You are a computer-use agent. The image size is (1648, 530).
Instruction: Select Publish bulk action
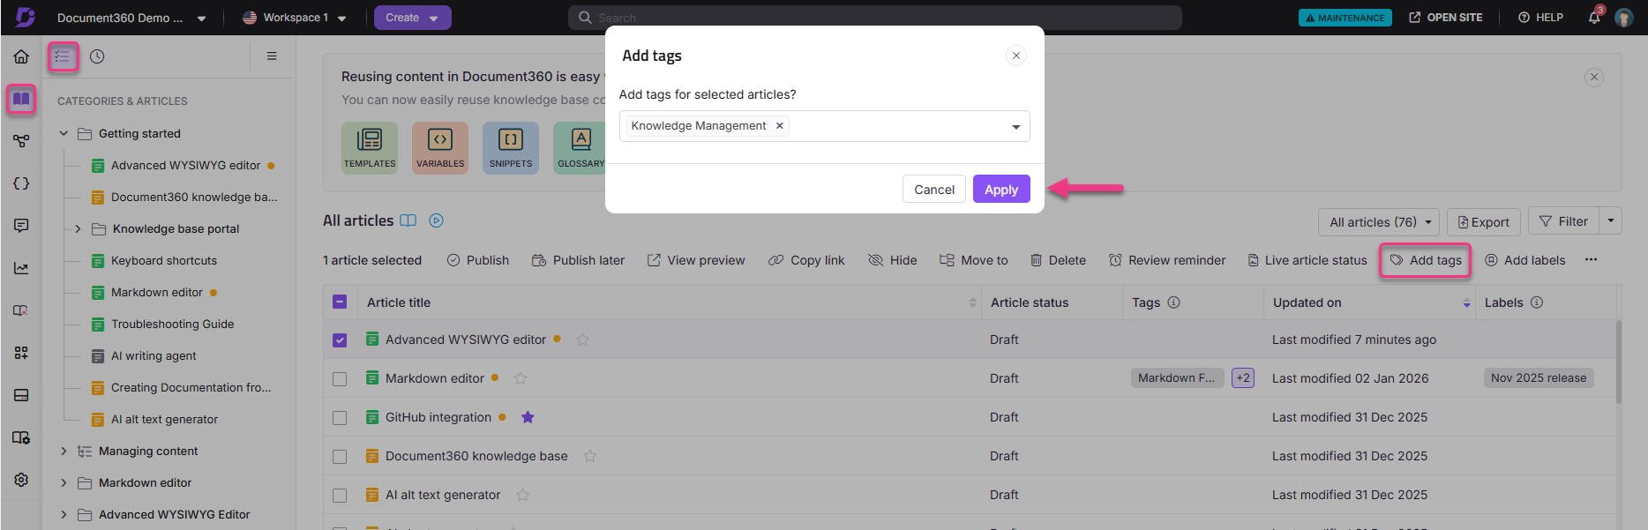coord(478,260)
